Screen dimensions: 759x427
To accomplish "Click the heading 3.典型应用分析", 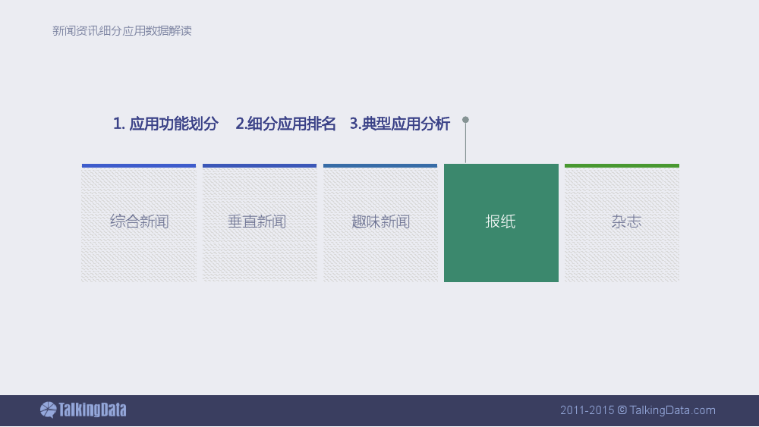I will [x=400, y=124].
